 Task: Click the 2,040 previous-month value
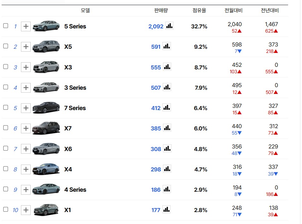(x=235, y=24)
